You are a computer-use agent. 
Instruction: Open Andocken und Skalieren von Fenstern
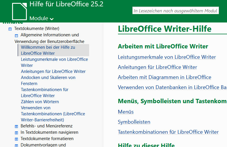coord(48,80)
